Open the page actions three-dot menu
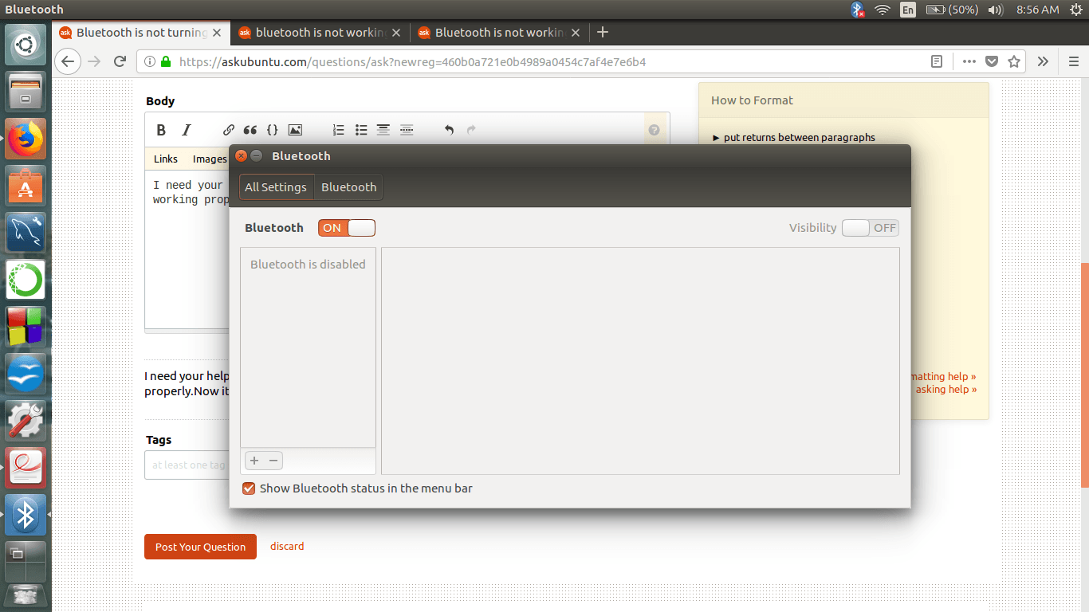 [969, 61]
